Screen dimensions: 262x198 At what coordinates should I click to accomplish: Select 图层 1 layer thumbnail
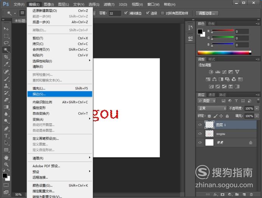pyautogui.click(x=209, y=125)
